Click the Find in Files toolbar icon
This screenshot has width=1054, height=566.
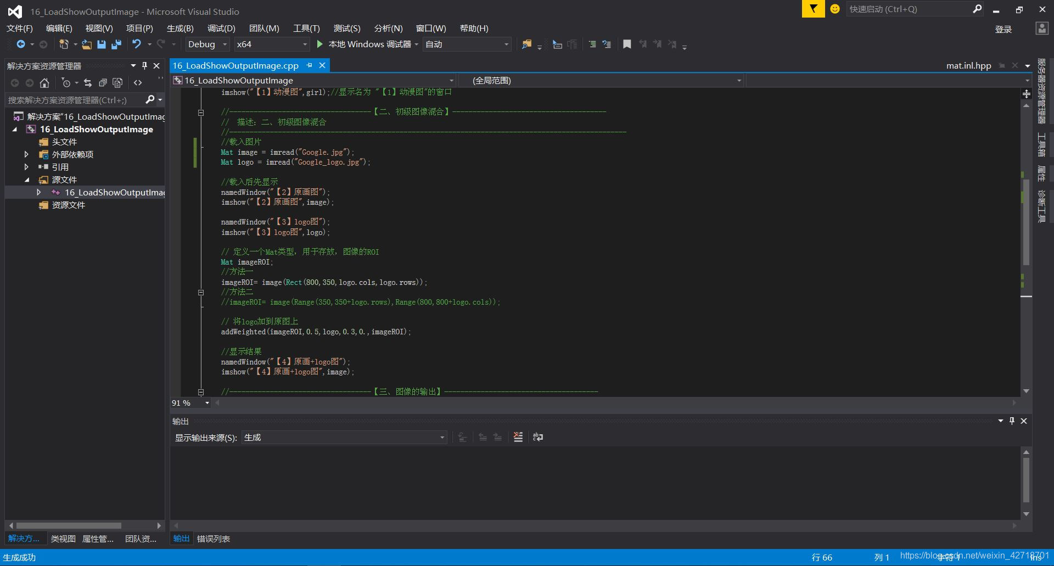526,44
